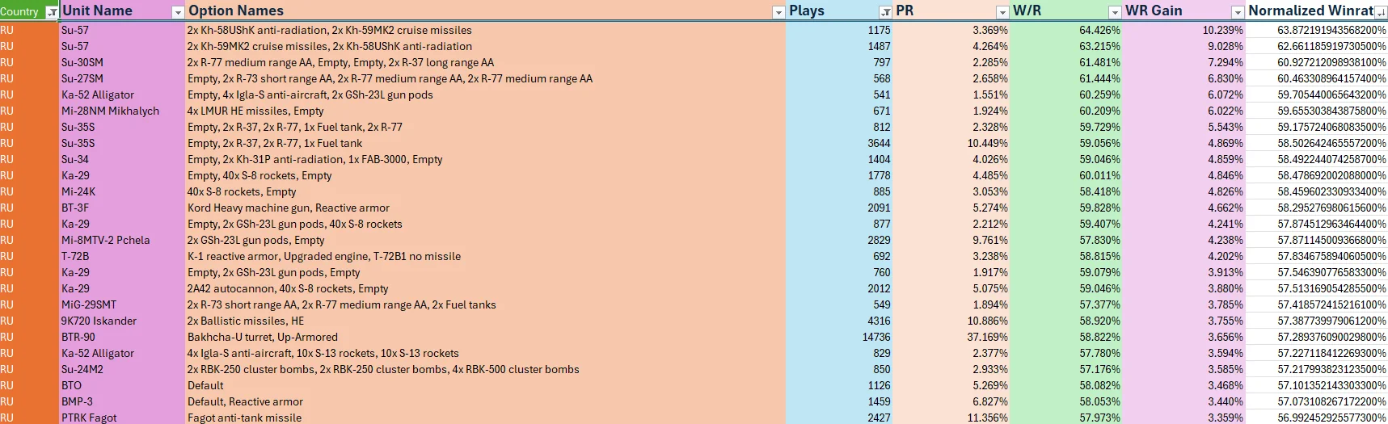
Task: Click the Kh-31P anti-radiation, FAB-3000 option cell
Action: [486, 159]
